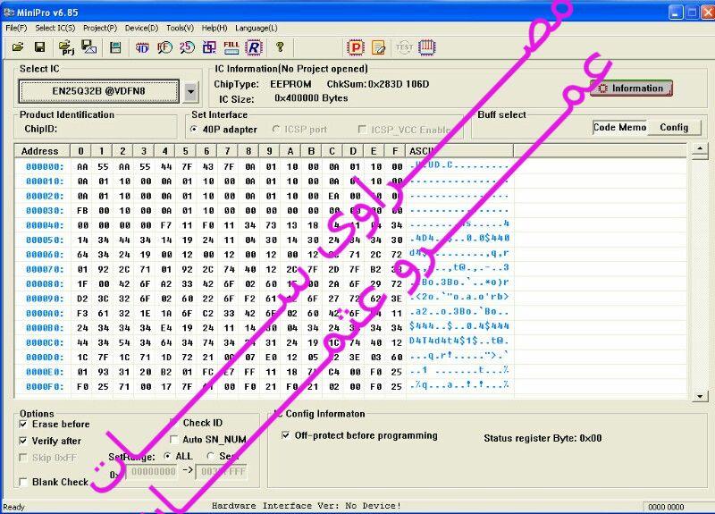Viewport: 715px width, 514px height.
Task: Click the chip ID read toolbar icon
Action: coord(142,47)
